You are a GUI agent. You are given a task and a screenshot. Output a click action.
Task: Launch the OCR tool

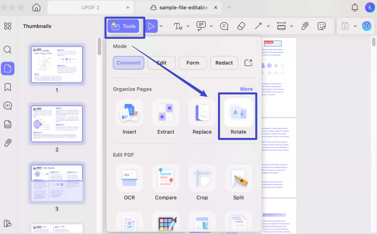[x=129, y=183]
